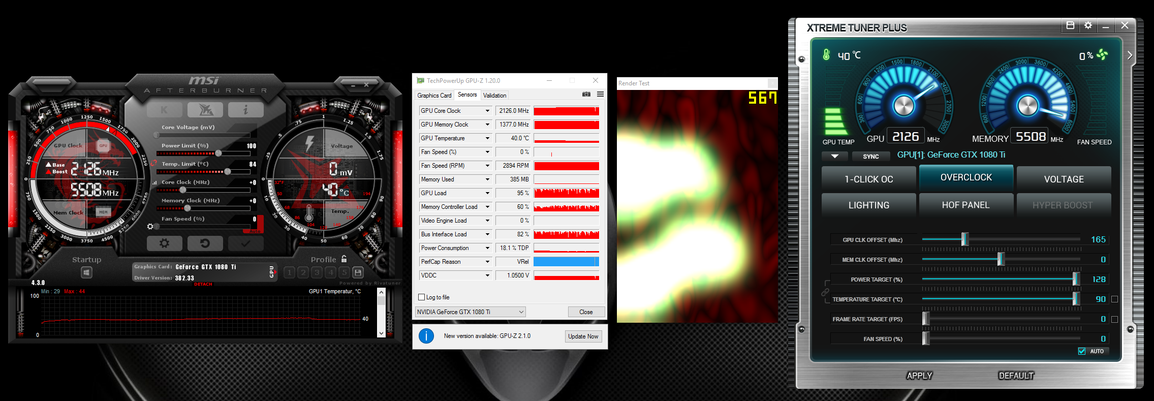Expand Xtreme Tuner side panel arrow

(x=1130, y=55)
